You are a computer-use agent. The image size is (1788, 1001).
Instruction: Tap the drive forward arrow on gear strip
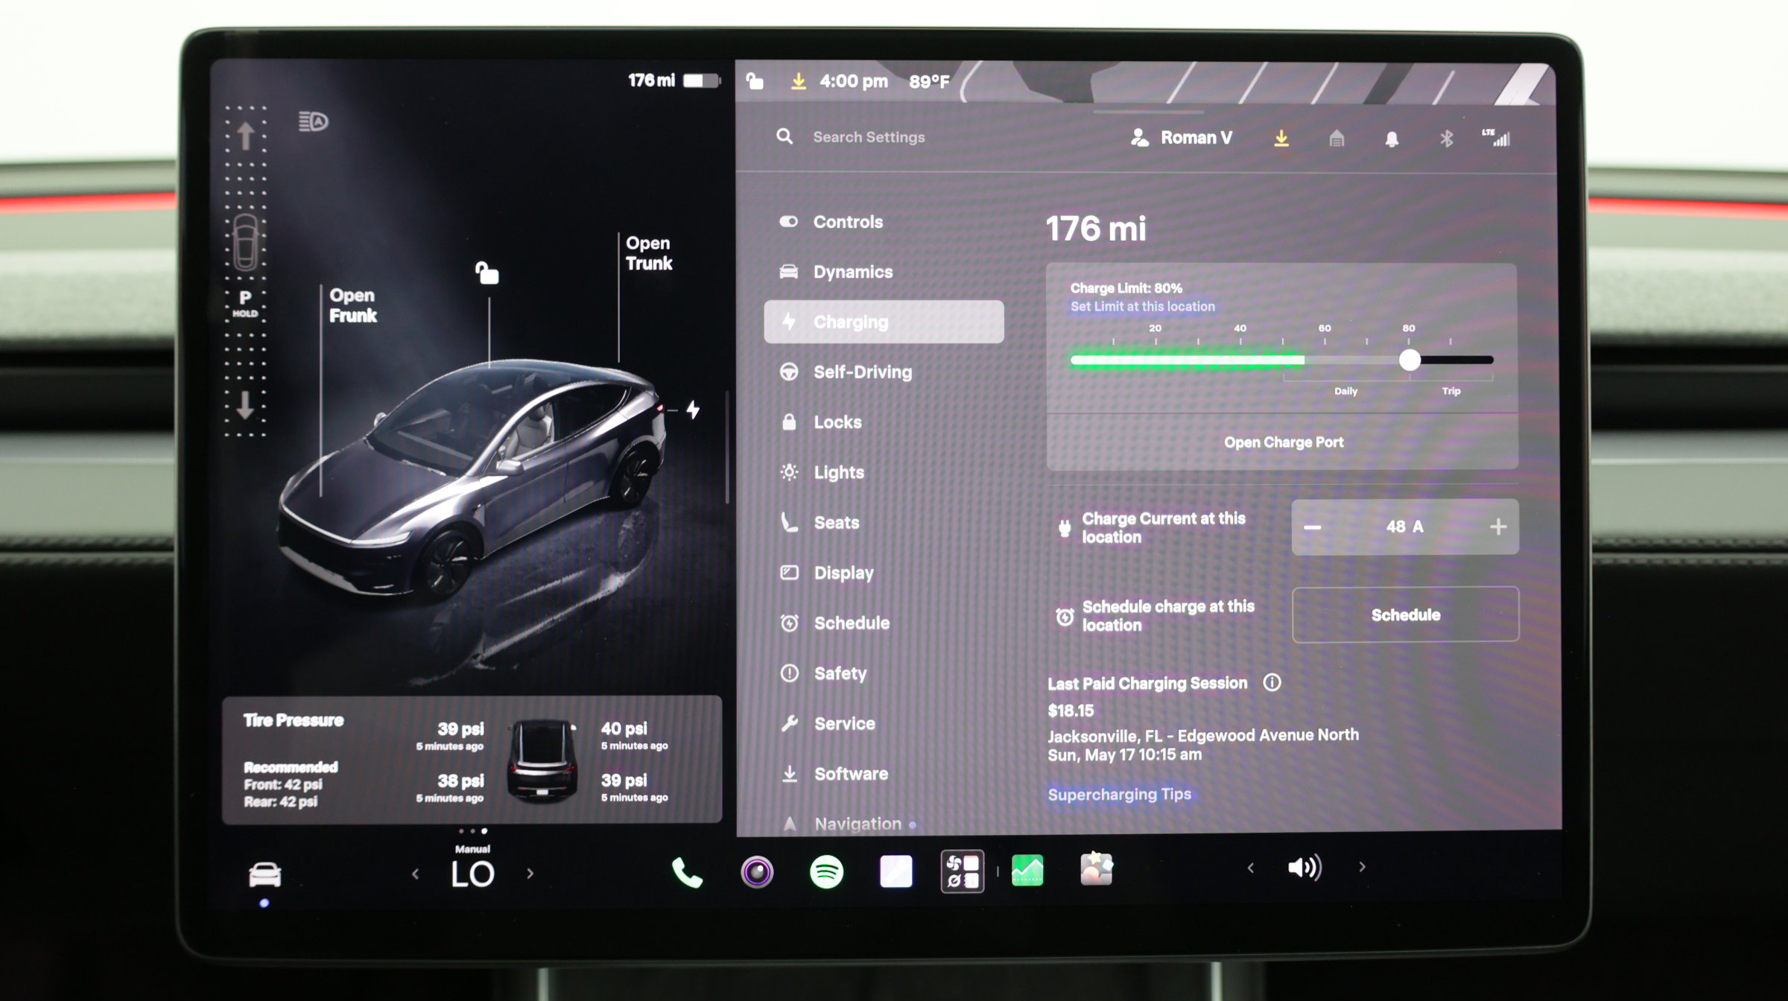pyautogui.click(x=246, y=136)
